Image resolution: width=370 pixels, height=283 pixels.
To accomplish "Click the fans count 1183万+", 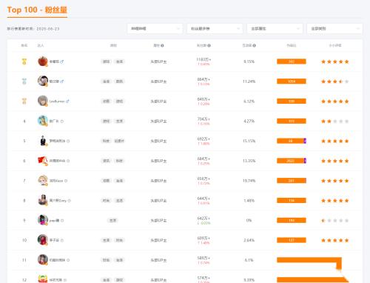I will [203, 59].
